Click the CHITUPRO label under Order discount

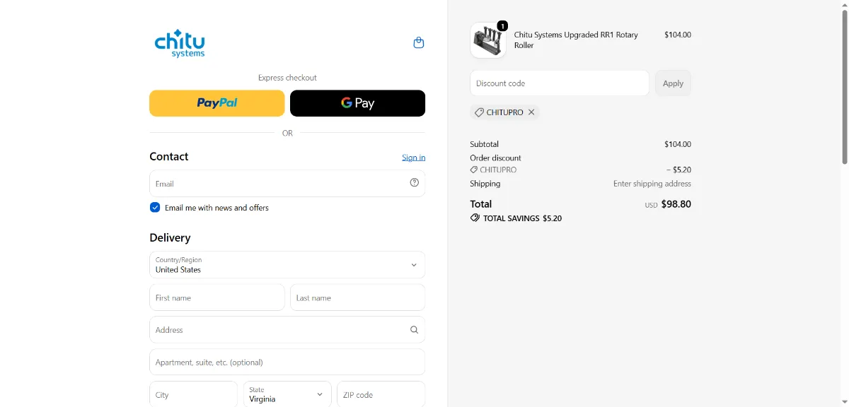coord(498,170)
